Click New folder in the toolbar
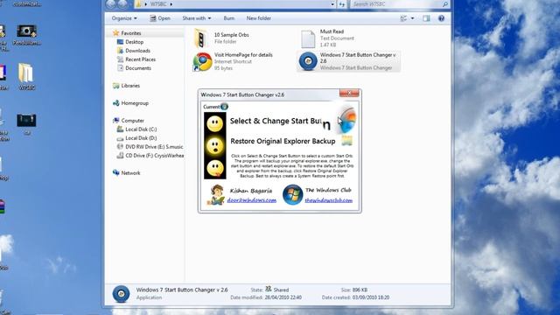The image size is (560, 315). click(x=259, y=18)
